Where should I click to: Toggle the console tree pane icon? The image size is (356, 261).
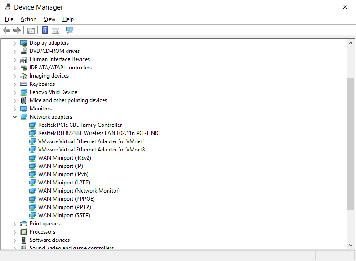31,30
